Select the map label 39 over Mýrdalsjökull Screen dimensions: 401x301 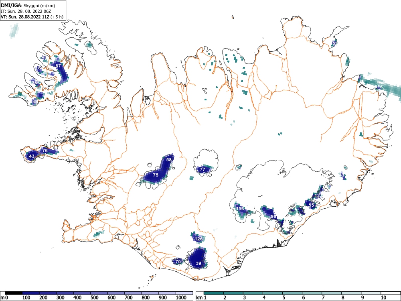point(198,263)
